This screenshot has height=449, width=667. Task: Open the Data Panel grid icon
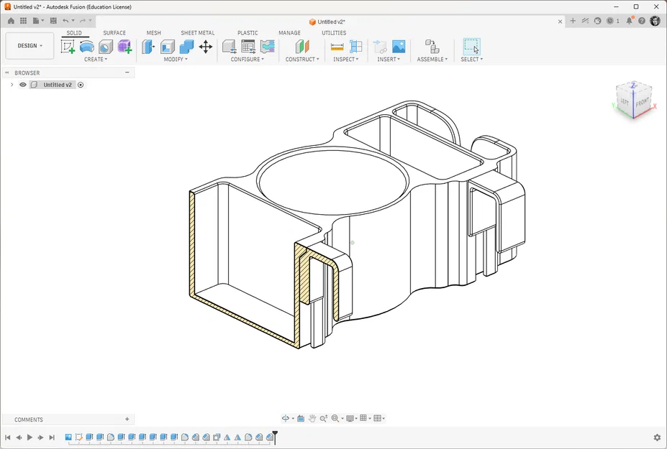(24, 21)
